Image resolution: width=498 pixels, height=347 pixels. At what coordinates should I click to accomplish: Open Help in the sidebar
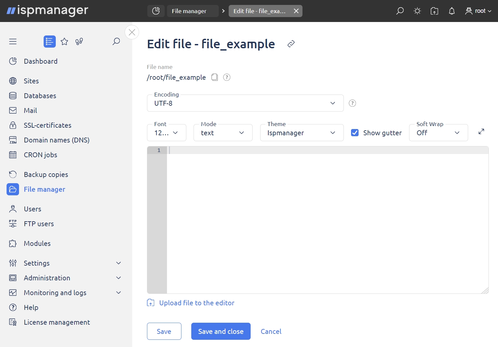[31, 307]
